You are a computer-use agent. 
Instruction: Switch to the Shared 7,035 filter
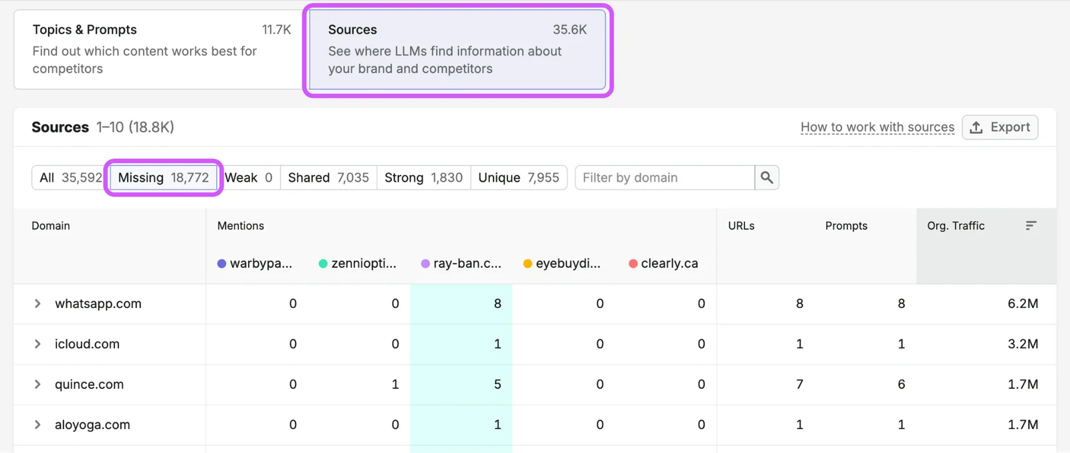[328, 178]
